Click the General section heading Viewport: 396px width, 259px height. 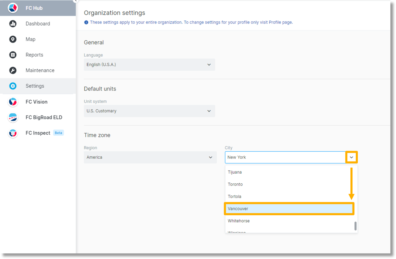94,43
